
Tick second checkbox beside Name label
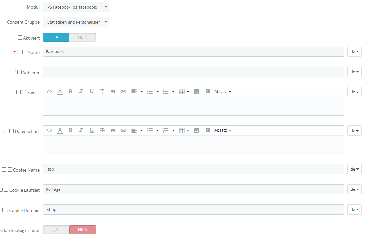pyautogui.click(x=24, y=52)
